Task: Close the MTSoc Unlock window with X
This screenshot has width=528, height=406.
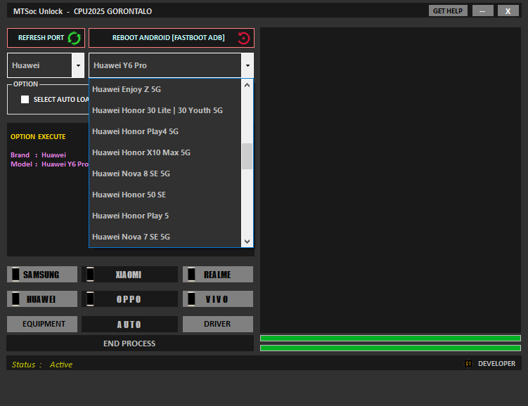Action: pos(508,11)
